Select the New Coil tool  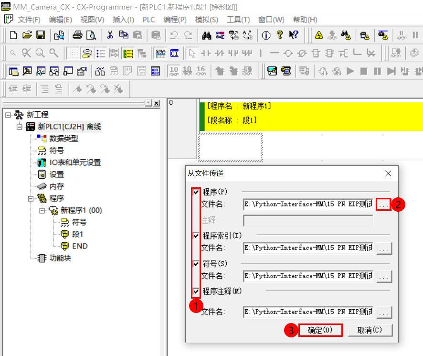click(x=287, y=53)
